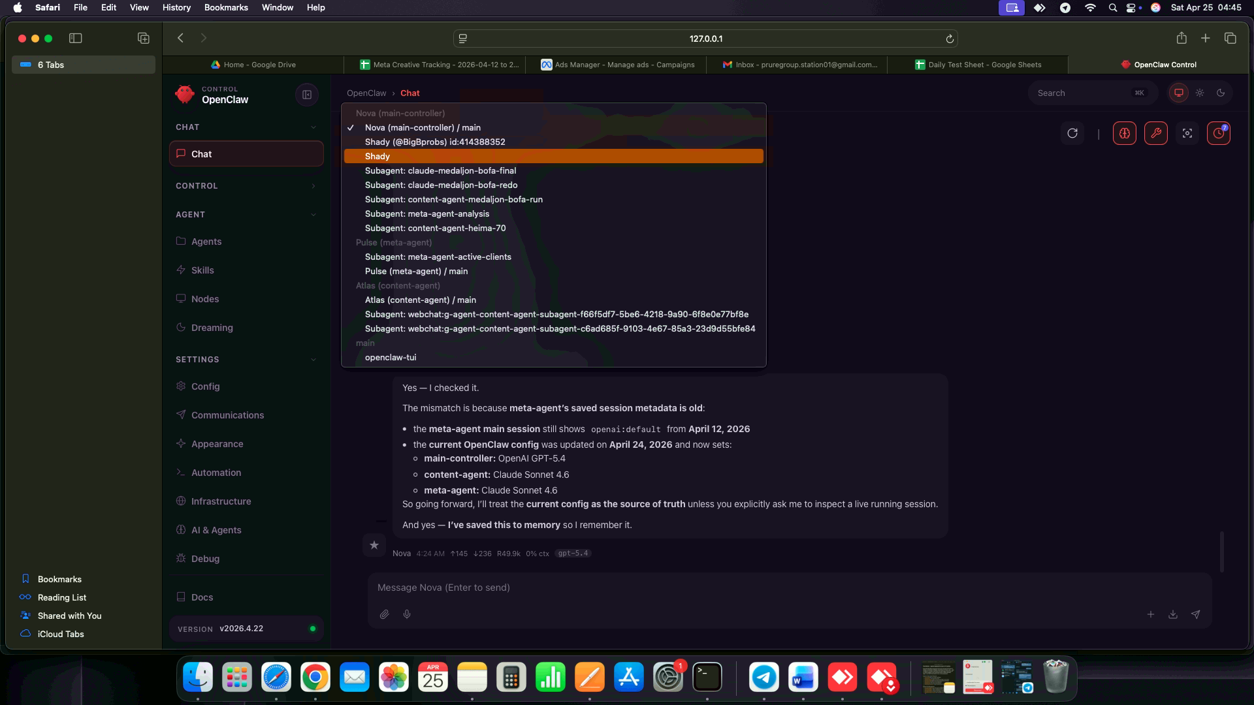1254x705 pixels.
Task: Open Chat in the sidebar
Action: (x=246, y=154)
